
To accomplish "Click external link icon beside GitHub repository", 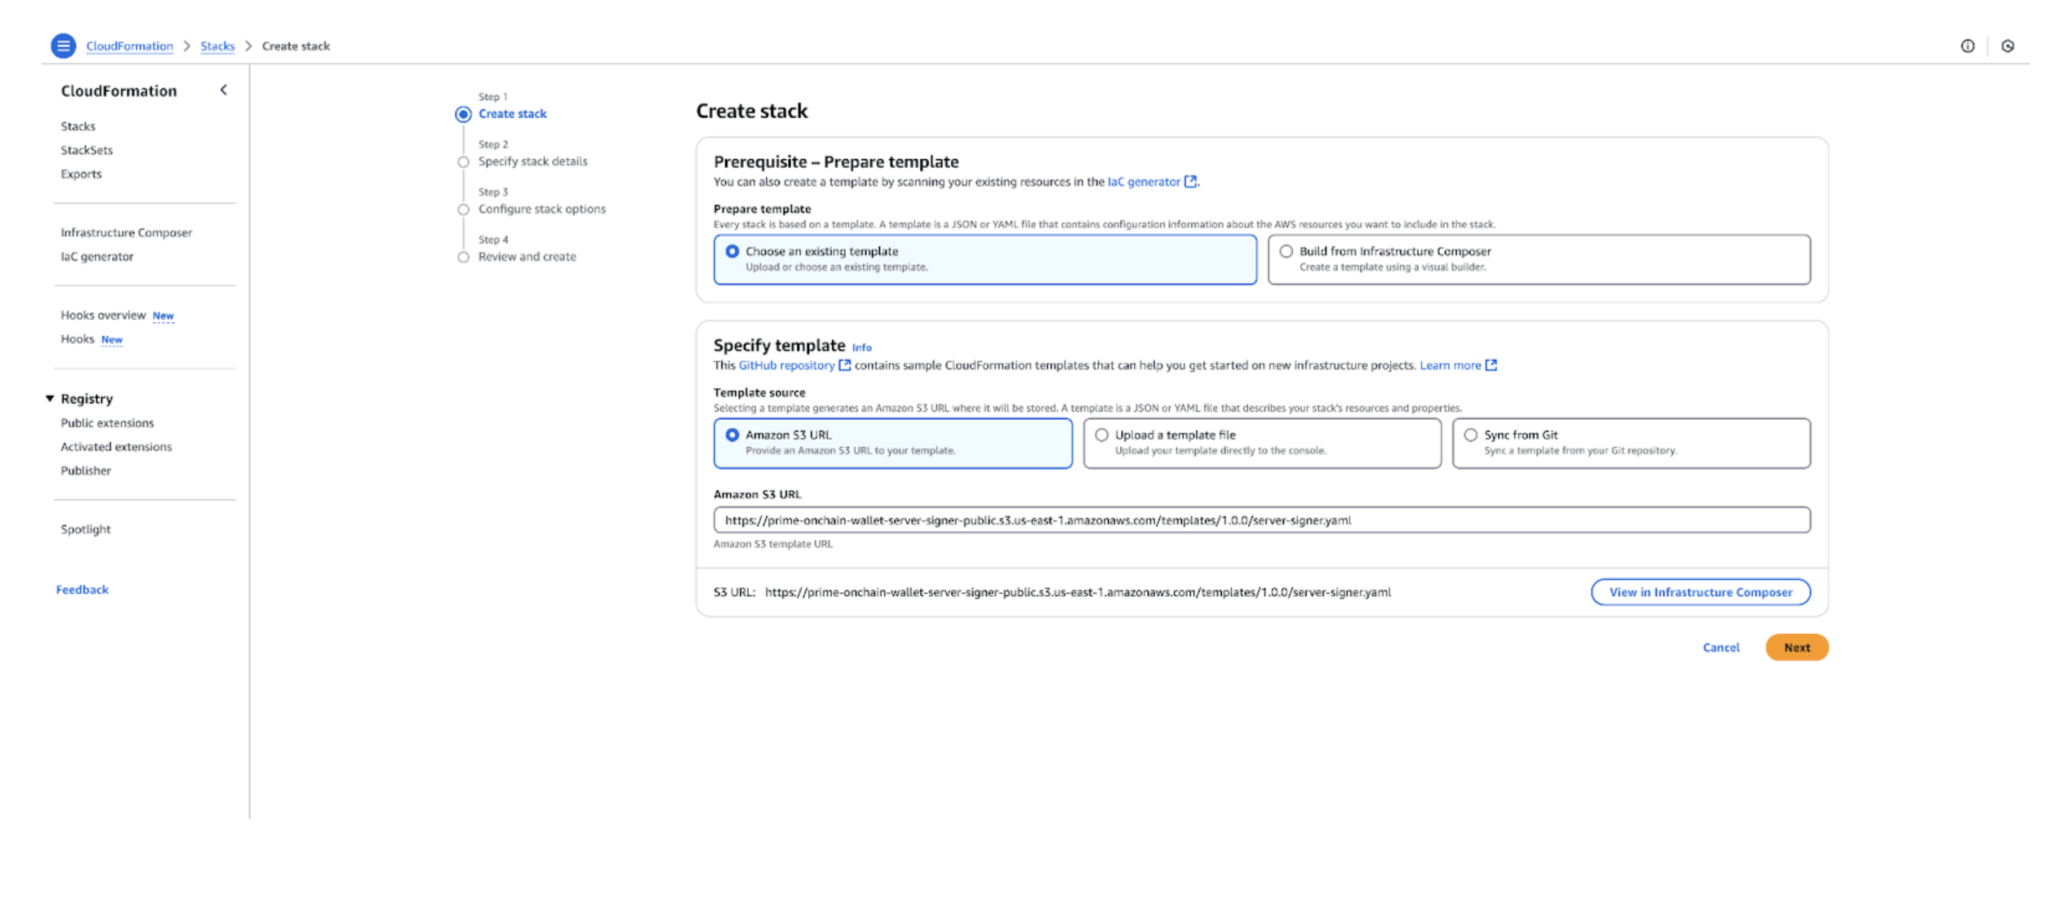I will (844, 365).
